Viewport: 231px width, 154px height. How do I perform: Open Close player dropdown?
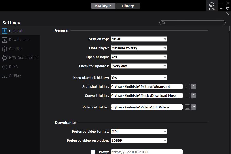[139, 48]
